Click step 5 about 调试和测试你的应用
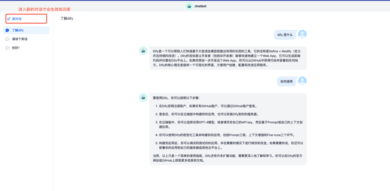This screenshot has height=191, width=390. (229, 145)
